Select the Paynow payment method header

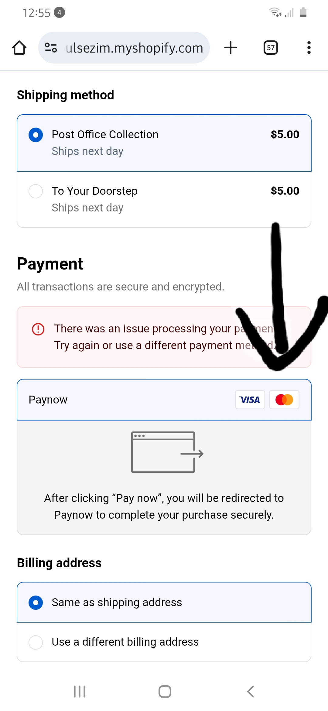click(x=121, y=400)
